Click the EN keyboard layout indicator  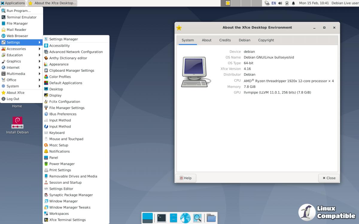tap(273, 3)
